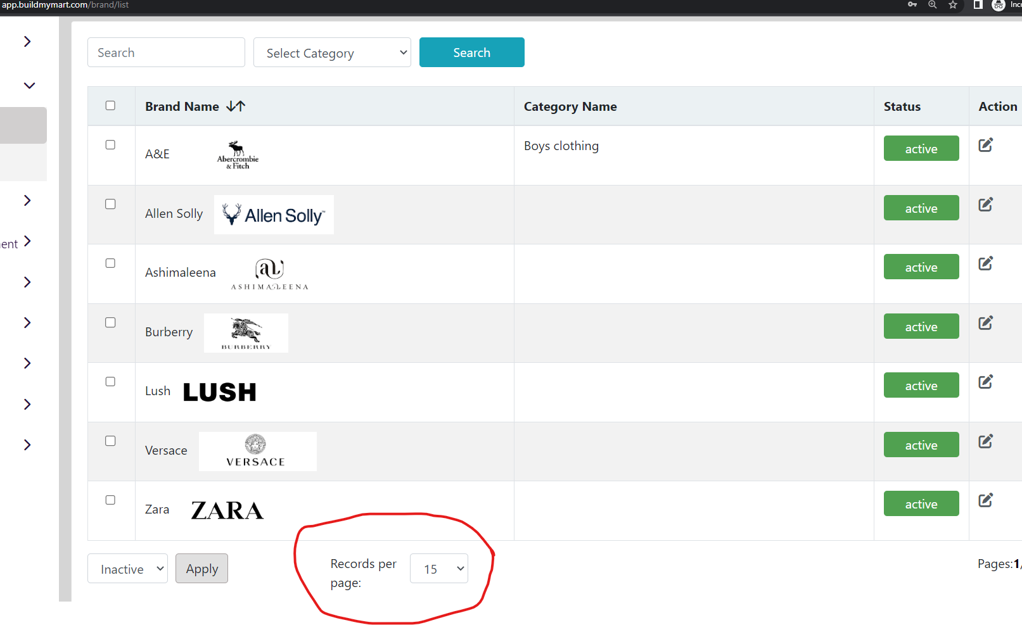
Task: Check the A&E row checkbox
Action: [110, 145]
